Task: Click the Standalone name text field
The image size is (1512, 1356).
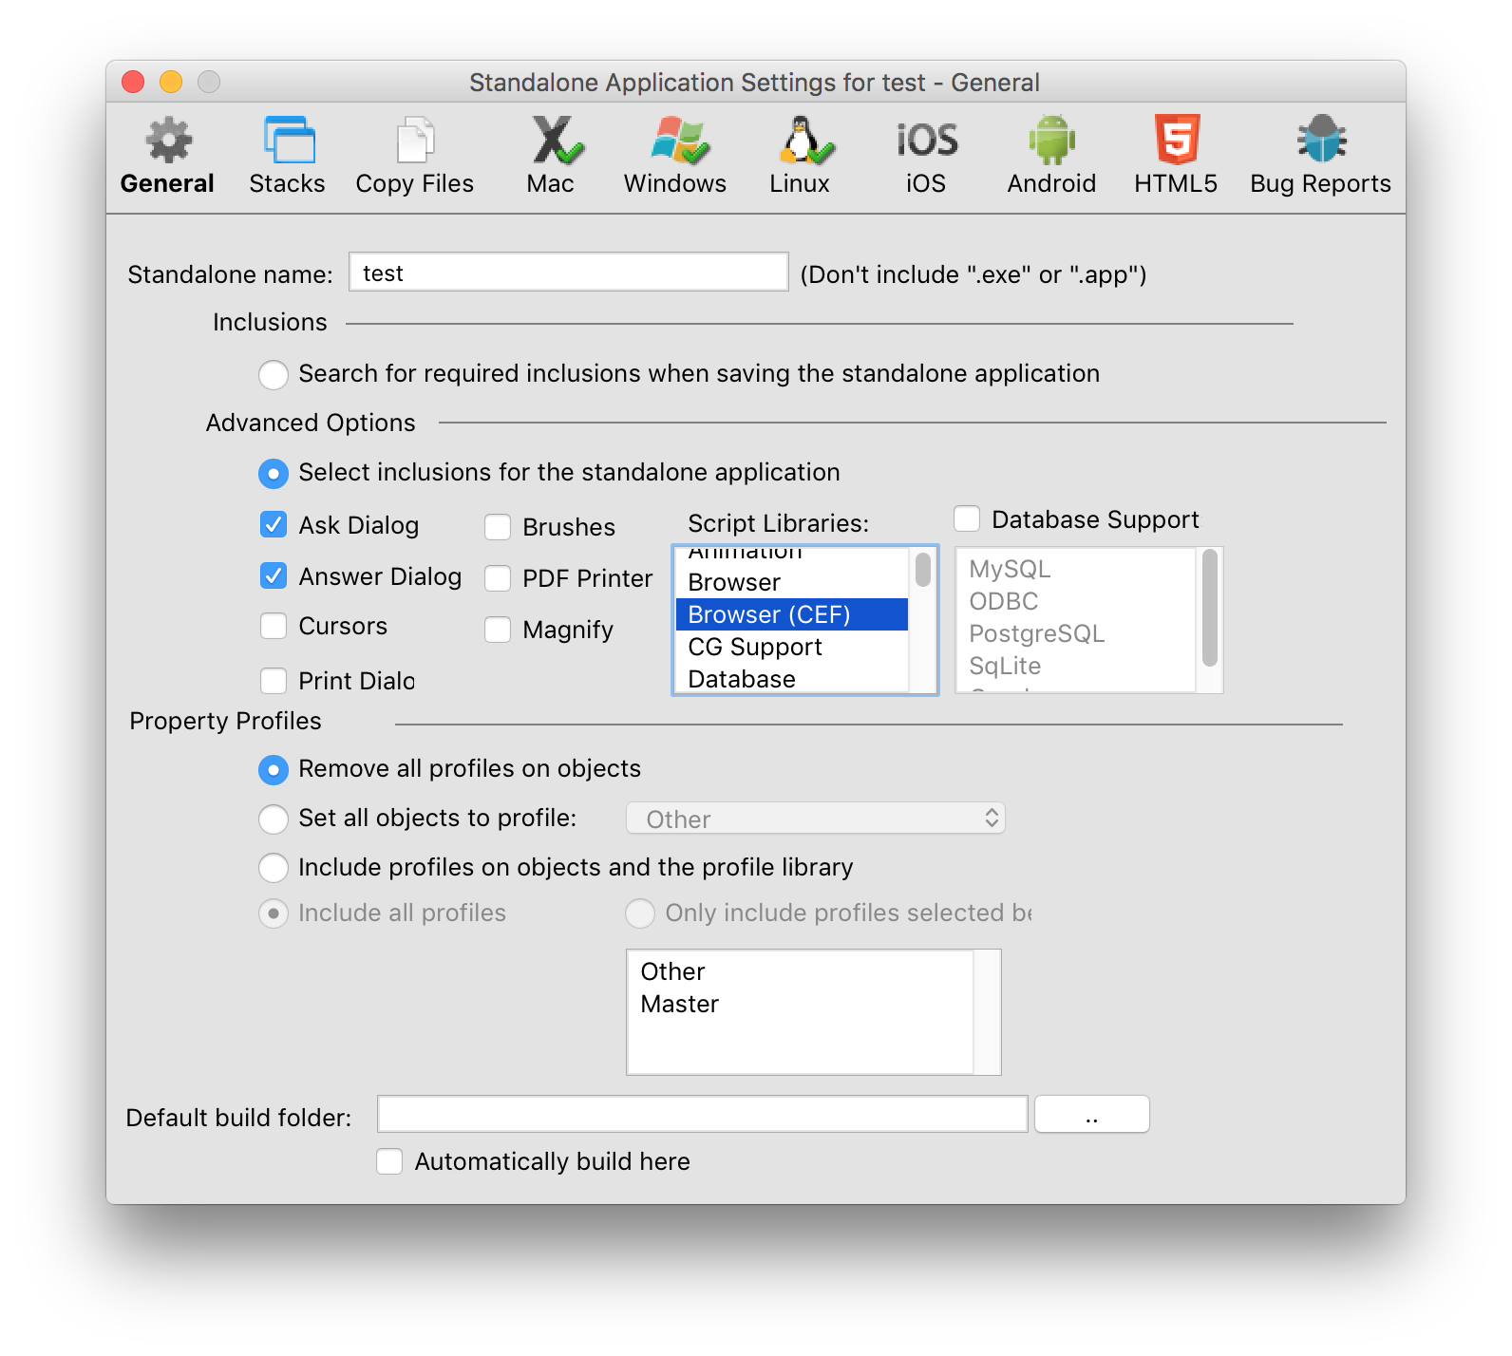Action: tap(569, 273)
